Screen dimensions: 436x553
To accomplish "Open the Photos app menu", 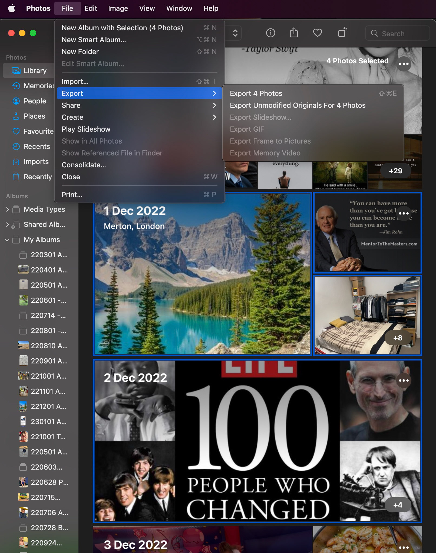I will point(38,8).
